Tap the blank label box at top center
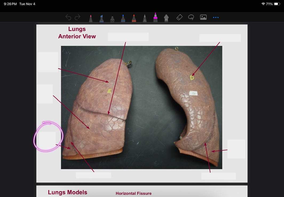284x197 pixels. pyautogui.click(x=128, y=37)
